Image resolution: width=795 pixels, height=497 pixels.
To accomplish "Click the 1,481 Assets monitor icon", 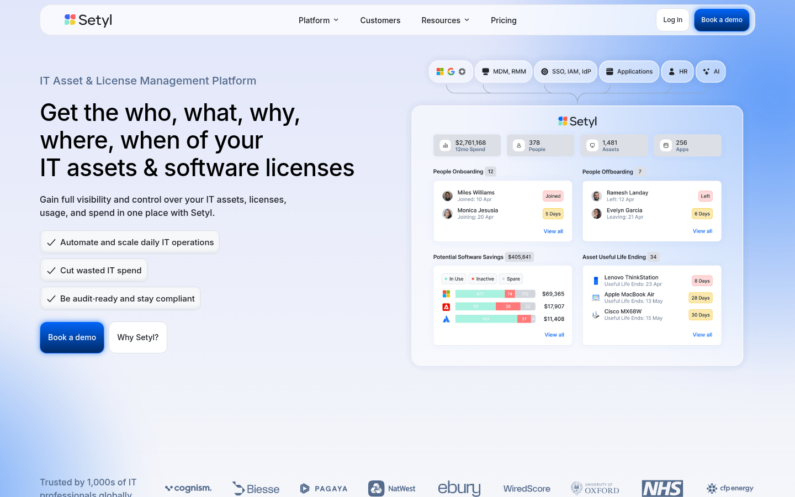I will pyautogui.click(x=592, y=146).
